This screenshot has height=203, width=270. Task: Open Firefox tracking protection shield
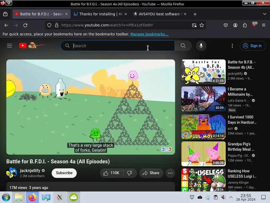click(49, 25)
